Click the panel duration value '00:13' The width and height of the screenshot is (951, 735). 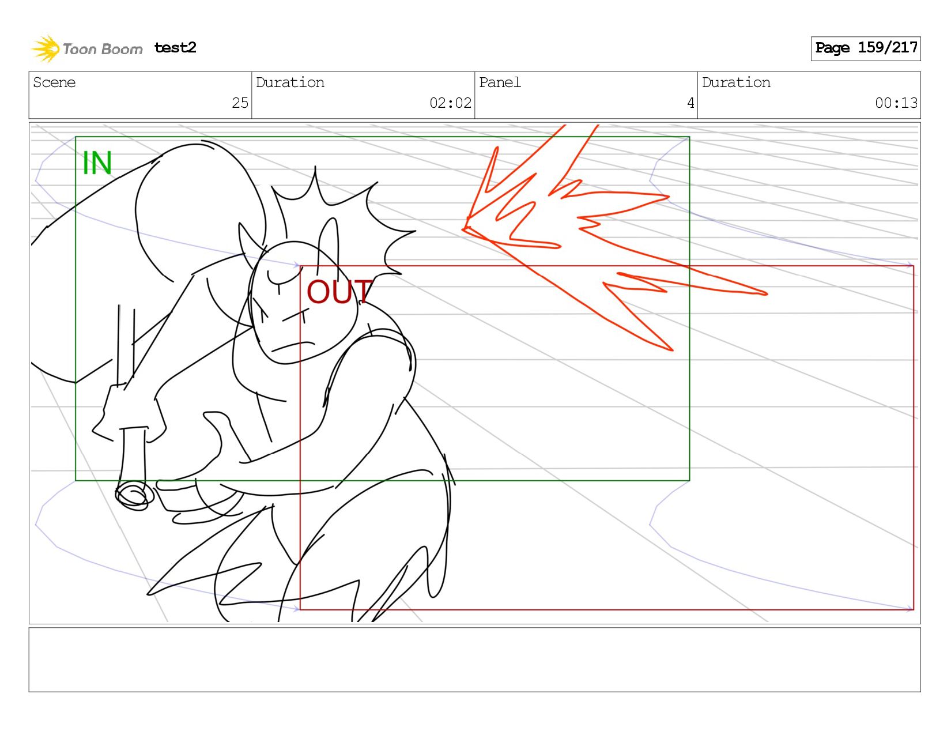896,103
